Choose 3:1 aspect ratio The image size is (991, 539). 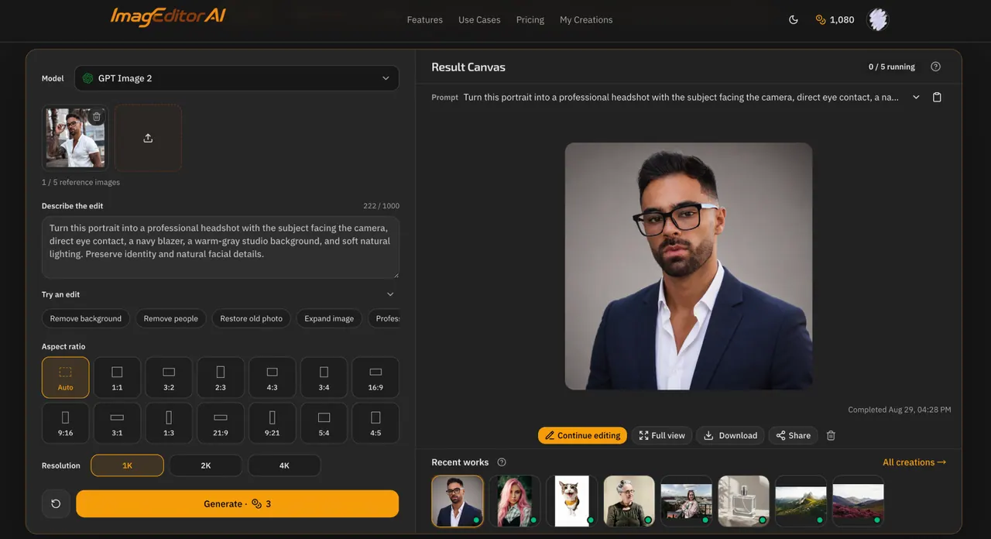[x=117, y=423]
